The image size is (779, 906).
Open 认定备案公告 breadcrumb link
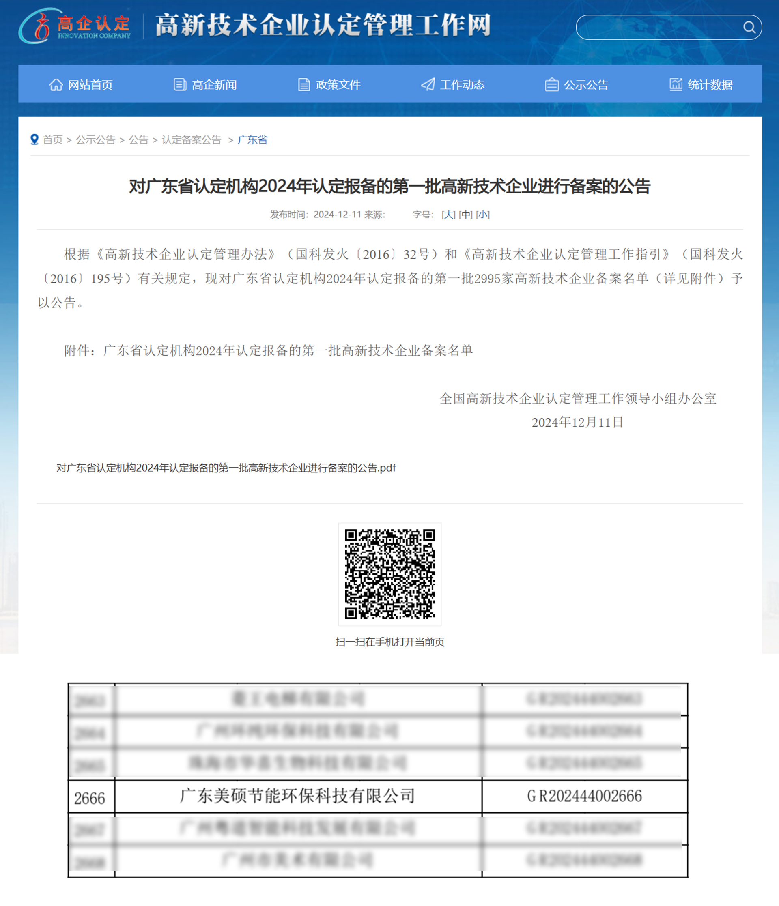pos(192,140)
